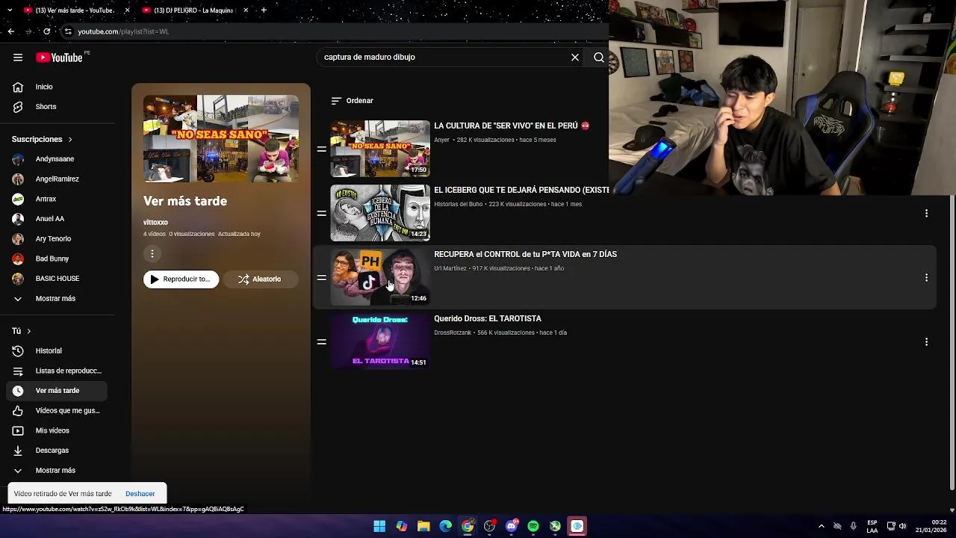956x538 pixels.
Task: Switch to 'DJ PELIGRO - La Maquina' browser tab
Action: point(194,10)
